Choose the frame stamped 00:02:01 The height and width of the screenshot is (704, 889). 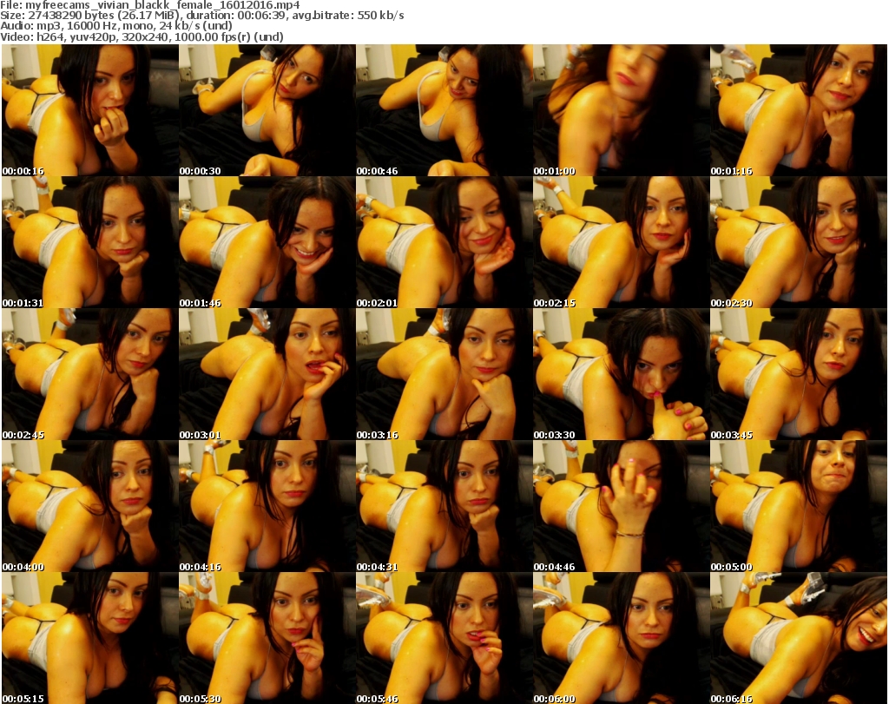(x=444, y=242)
